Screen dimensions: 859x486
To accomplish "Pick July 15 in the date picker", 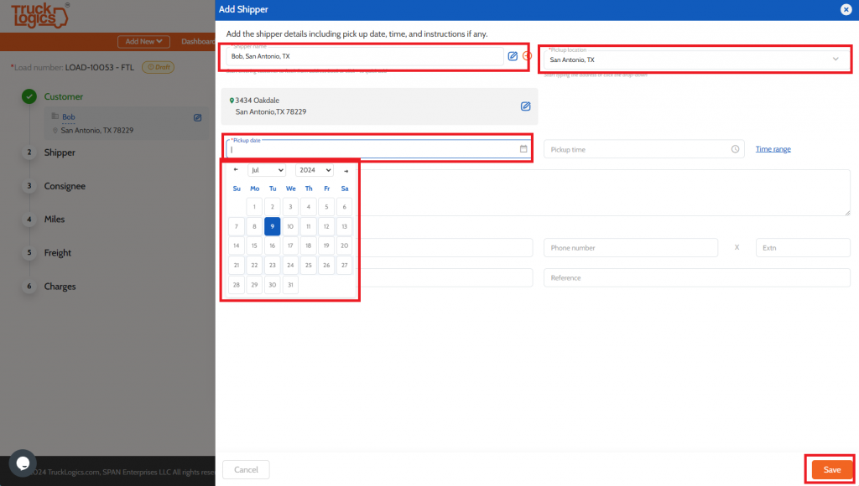I will pyautogui.click(x=254, y=246).
